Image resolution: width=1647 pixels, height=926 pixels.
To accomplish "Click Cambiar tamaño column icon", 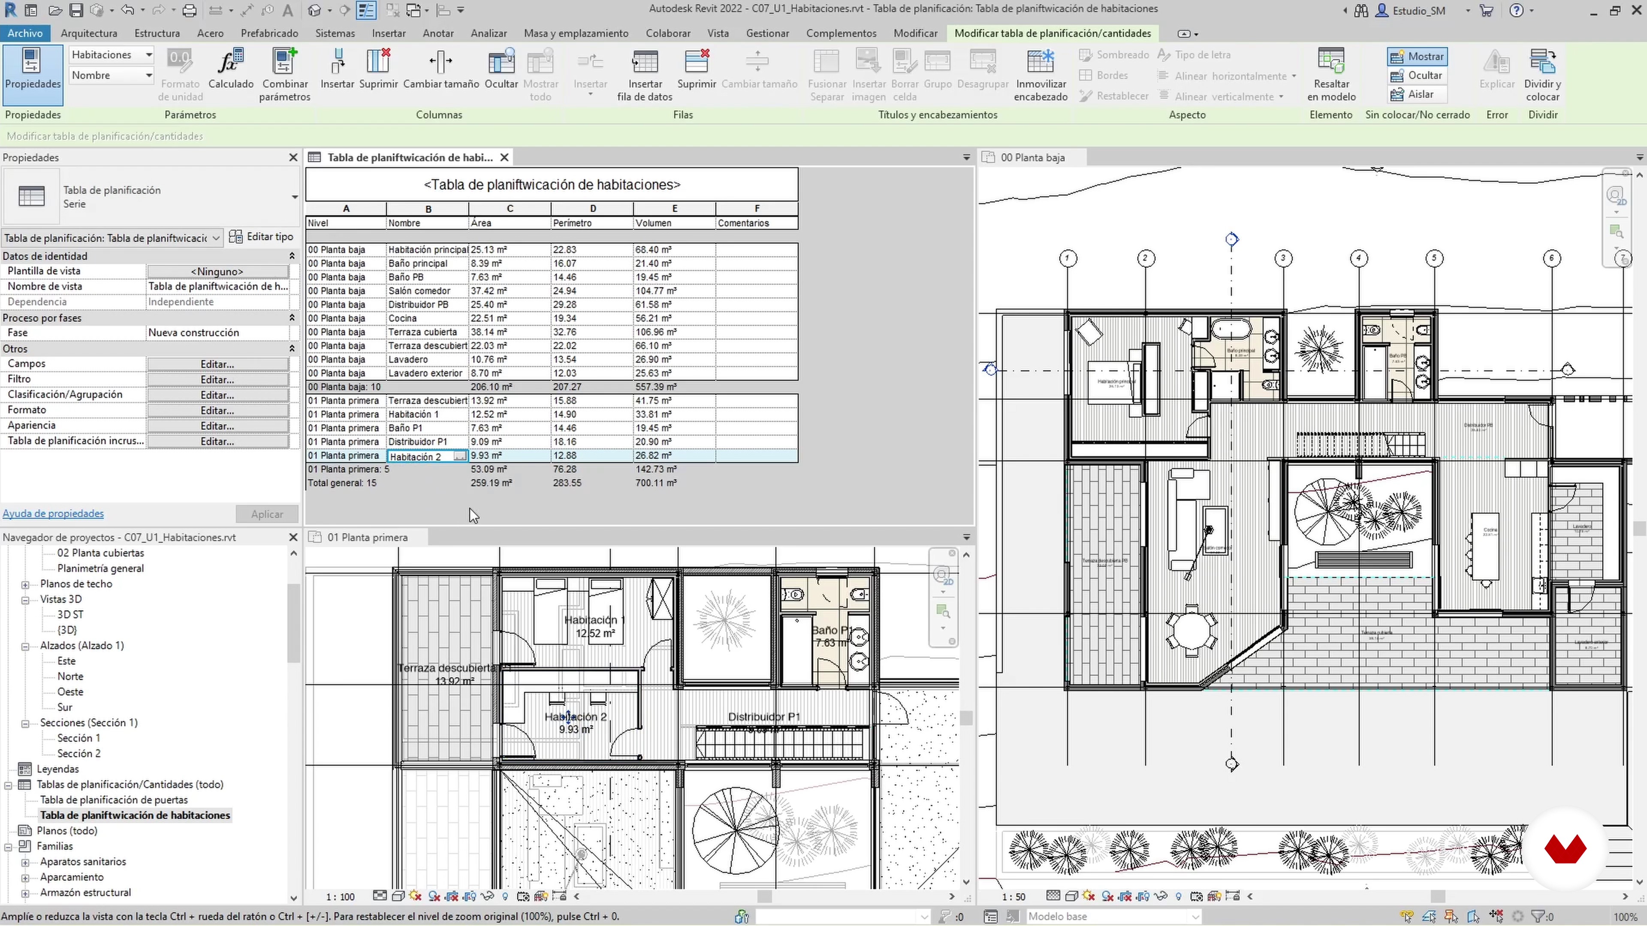I will coord(440,63).
